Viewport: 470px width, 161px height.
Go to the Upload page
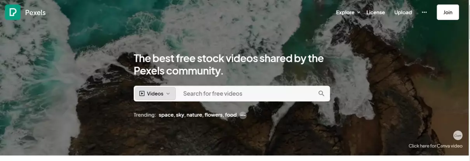click(x=403, y=12)
